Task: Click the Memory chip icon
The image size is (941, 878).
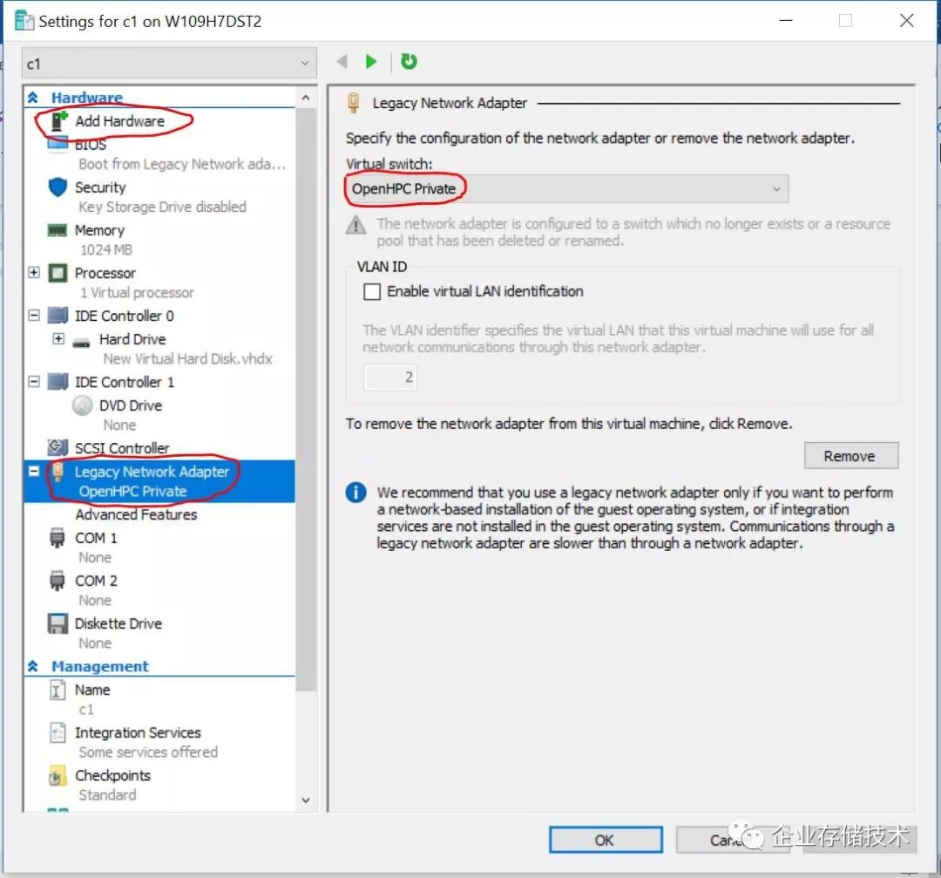Action: 58,230
